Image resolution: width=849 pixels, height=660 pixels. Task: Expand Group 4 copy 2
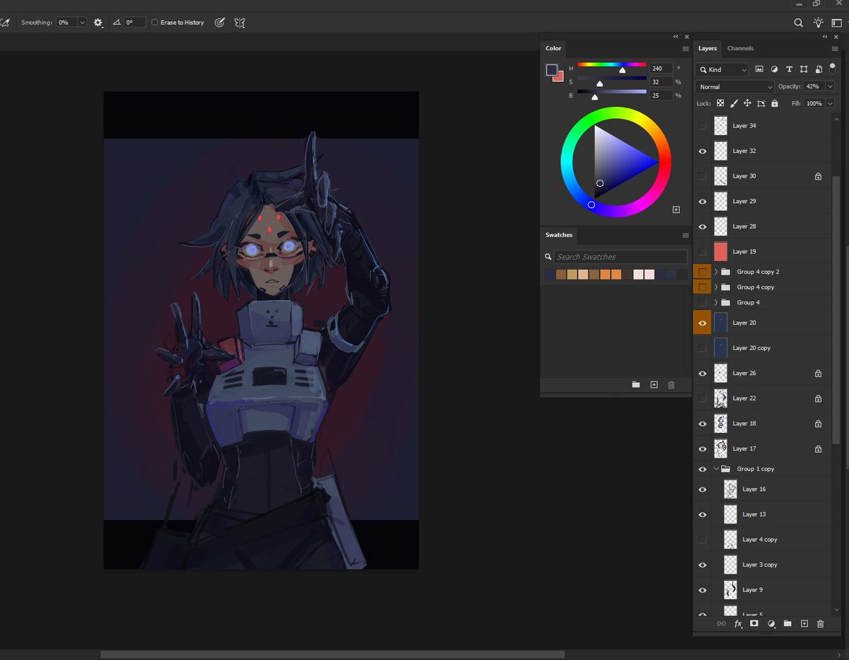click(x=716, y=272)
